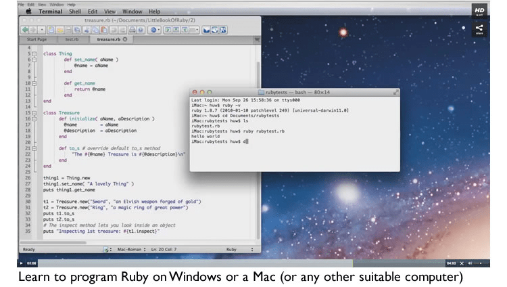Switch to the Start Page tab

tap(37, 39)
